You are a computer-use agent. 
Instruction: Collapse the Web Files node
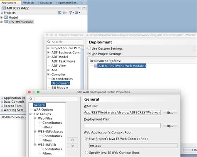coord(35,118)
